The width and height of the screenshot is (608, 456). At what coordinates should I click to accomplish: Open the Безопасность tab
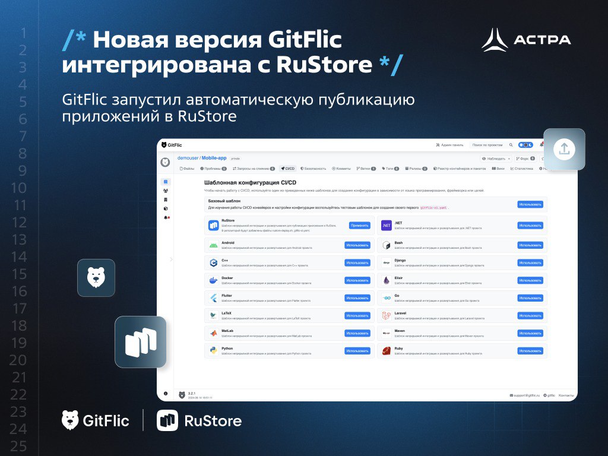(x=313, y=169)
